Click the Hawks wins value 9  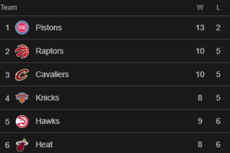[x=200, y=121]
